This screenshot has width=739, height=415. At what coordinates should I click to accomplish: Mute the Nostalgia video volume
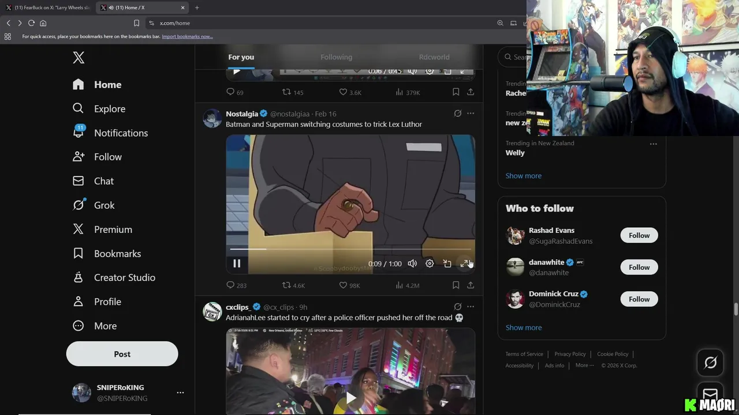(412, 263)
